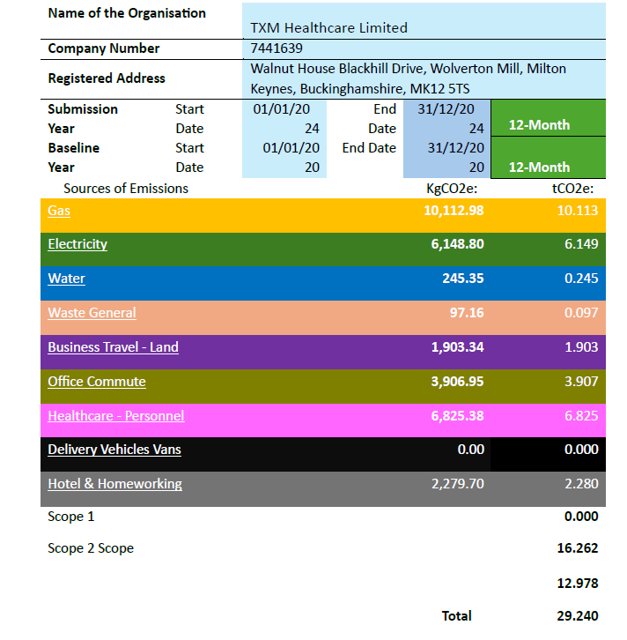627x640 pixels.
Task: Click the Electricity source link
Action: [77, 244]
